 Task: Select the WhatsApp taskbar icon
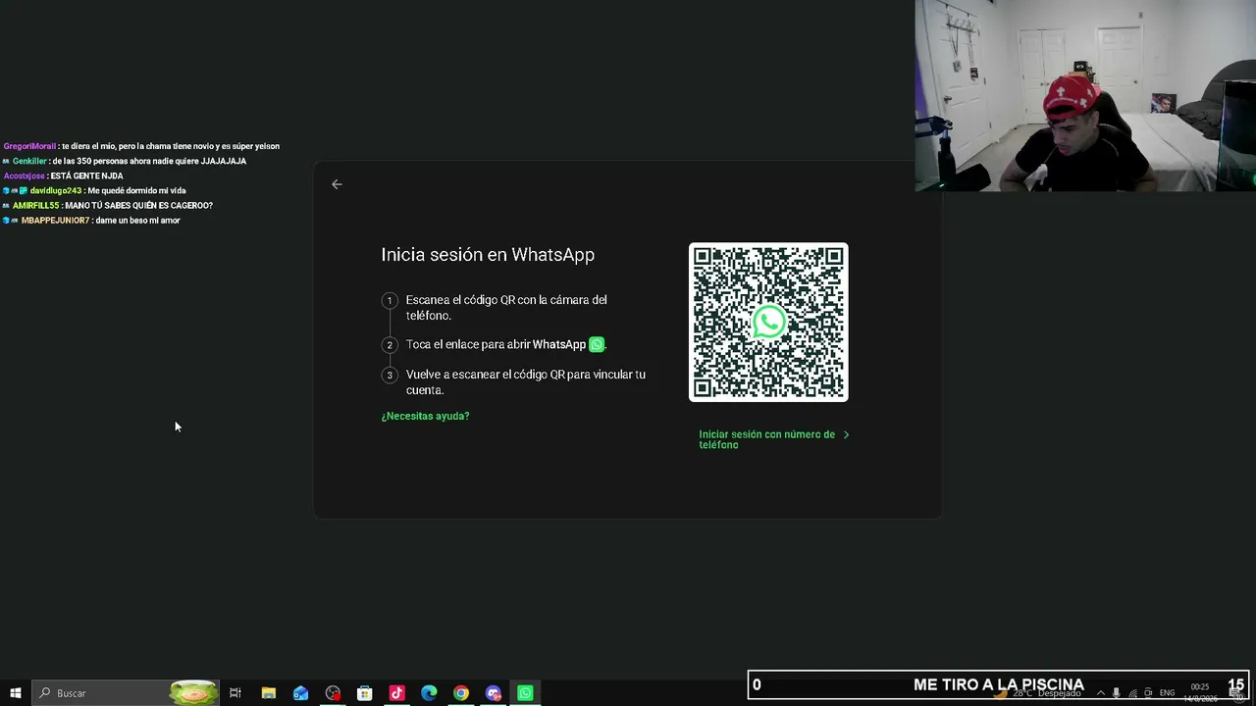(525, 693)
